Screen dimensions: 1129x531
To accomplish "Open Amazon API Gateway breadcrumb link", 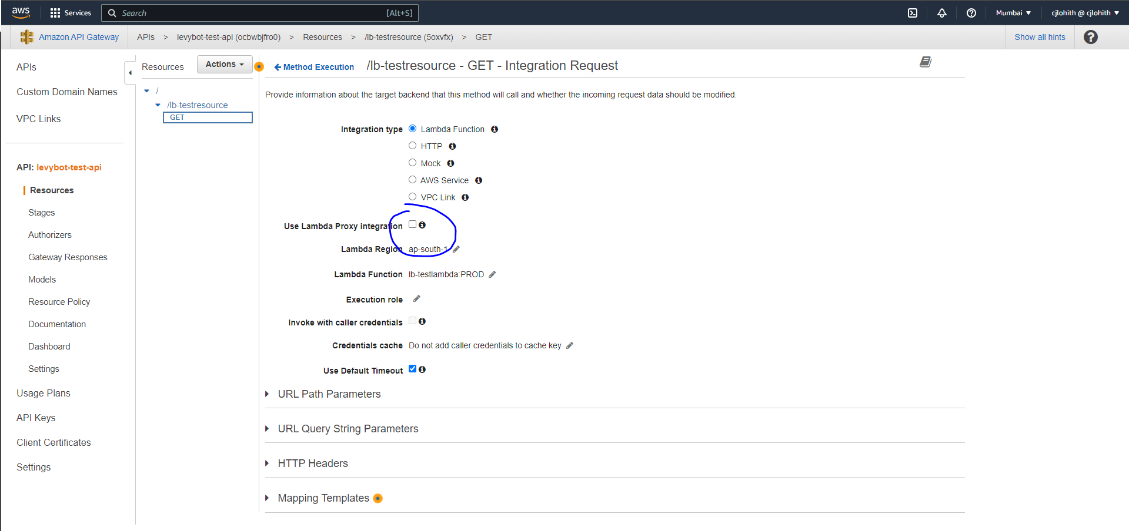I will [x=79, y=37].
